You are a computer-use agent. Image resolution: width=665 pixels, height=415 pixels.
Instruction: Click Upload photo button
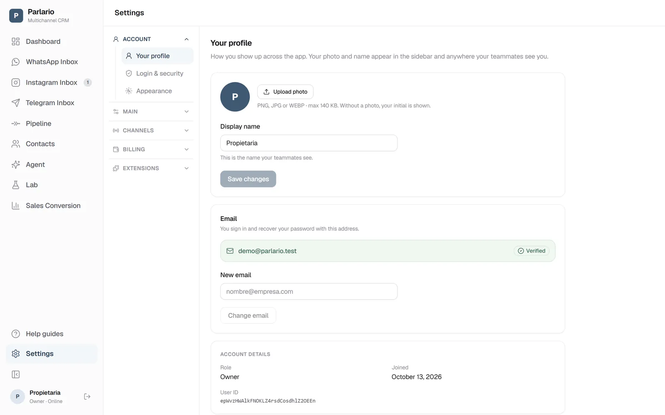pyautogui.click(x=285, y=92)
